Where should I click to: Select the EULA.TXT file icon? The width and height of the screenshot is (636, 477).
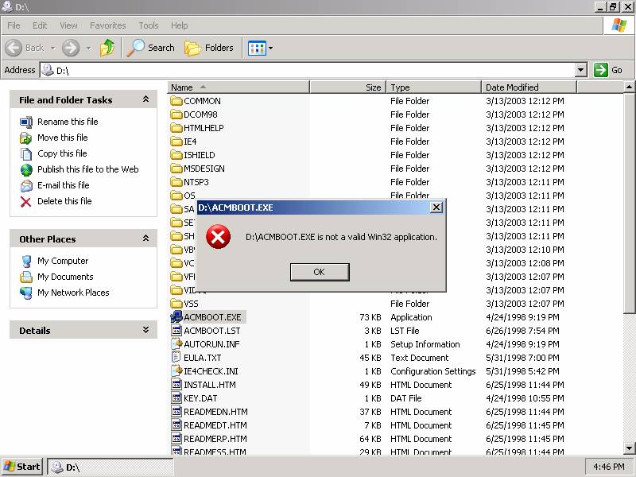176,357
